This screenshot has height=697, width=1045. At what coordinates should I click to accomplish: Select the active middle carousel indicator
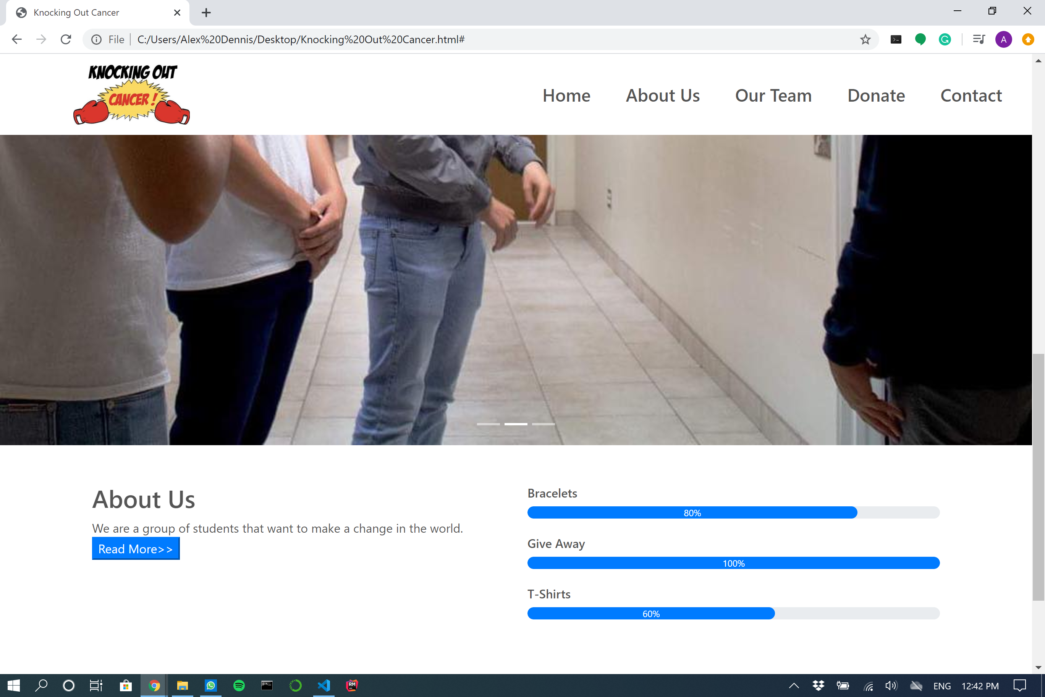coord(515,424)
